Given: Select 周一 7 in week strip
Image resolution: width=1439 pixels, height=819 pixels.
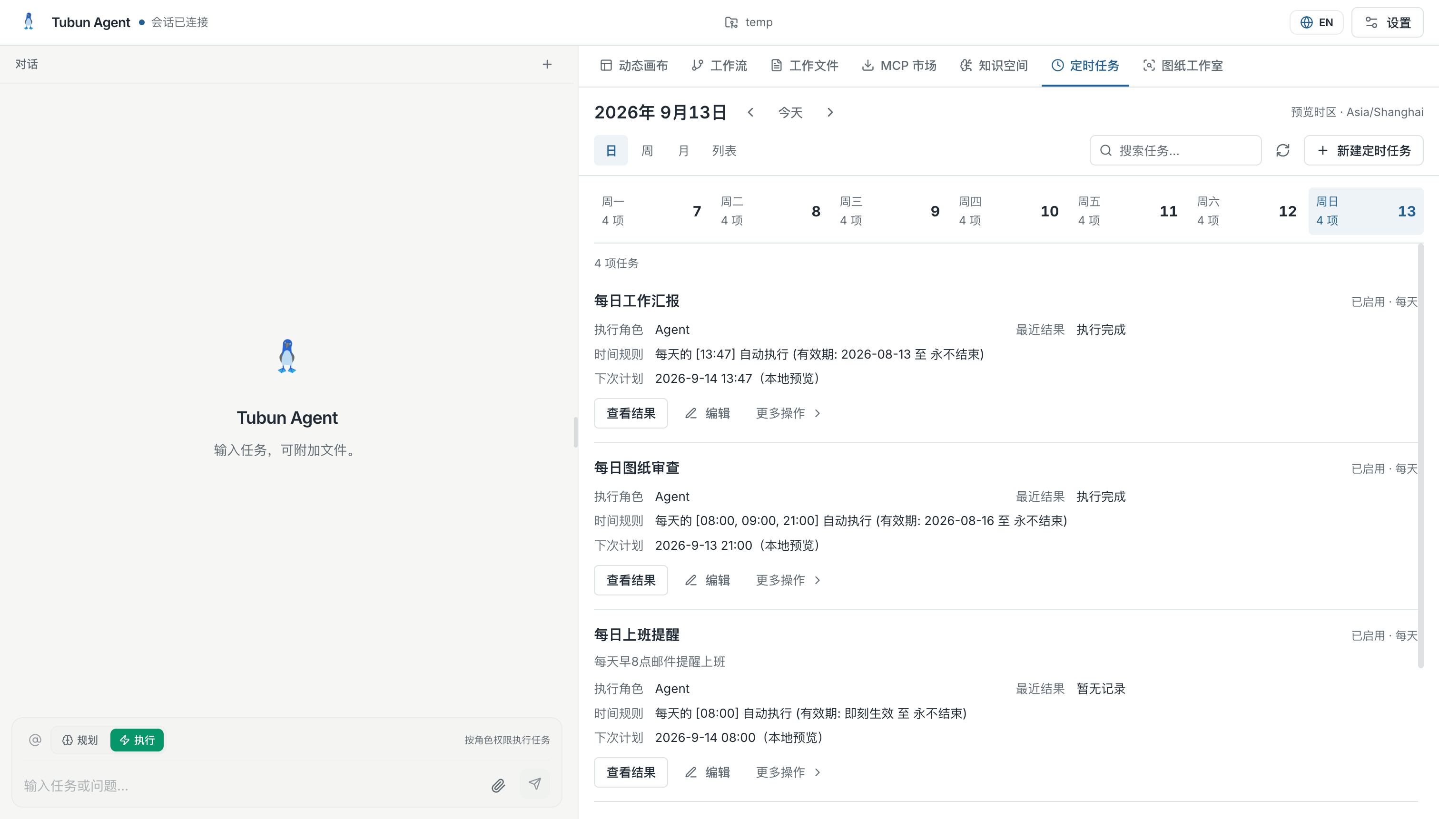Looking at the screenshot, I should point(651,211).
